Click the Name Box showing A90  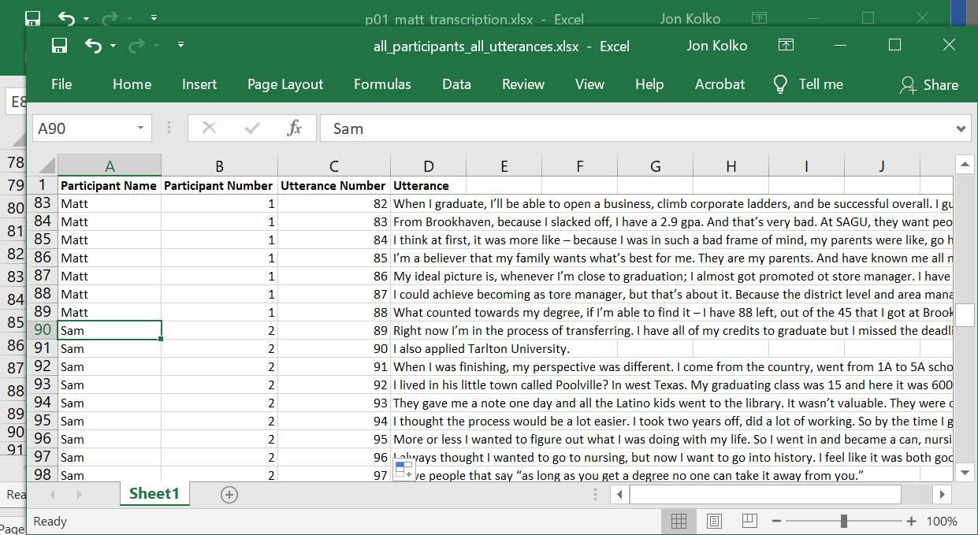(84, 128)
